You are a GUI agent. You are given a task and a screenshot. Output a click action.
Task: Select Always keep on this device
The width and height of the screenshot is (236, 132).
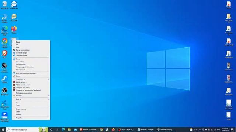click(31, 67)
